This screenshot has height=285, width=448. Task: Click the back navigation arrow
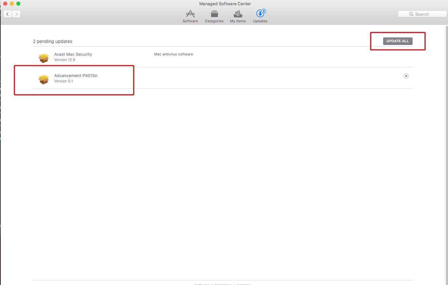tap(8, 14)
